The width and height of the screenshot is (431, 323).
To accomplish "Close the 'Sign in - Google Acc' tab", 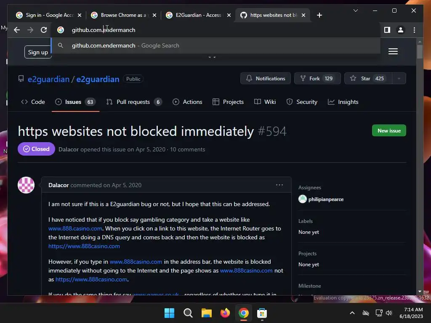I will tap(80, 15).
